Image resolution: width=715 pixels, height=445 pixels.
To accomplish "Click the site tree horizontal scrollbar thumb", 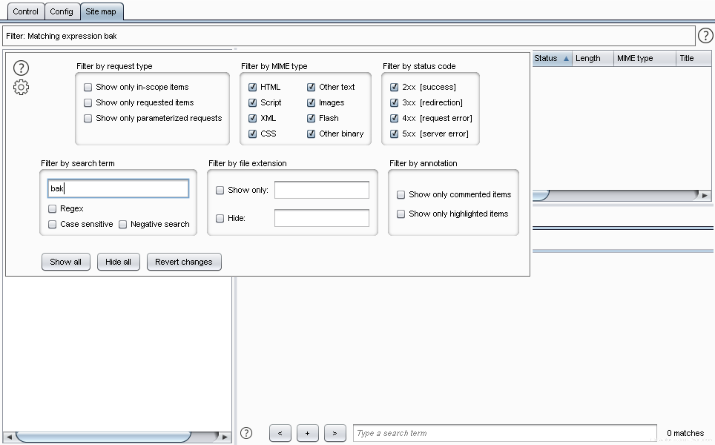I will (x=104, y=436).
